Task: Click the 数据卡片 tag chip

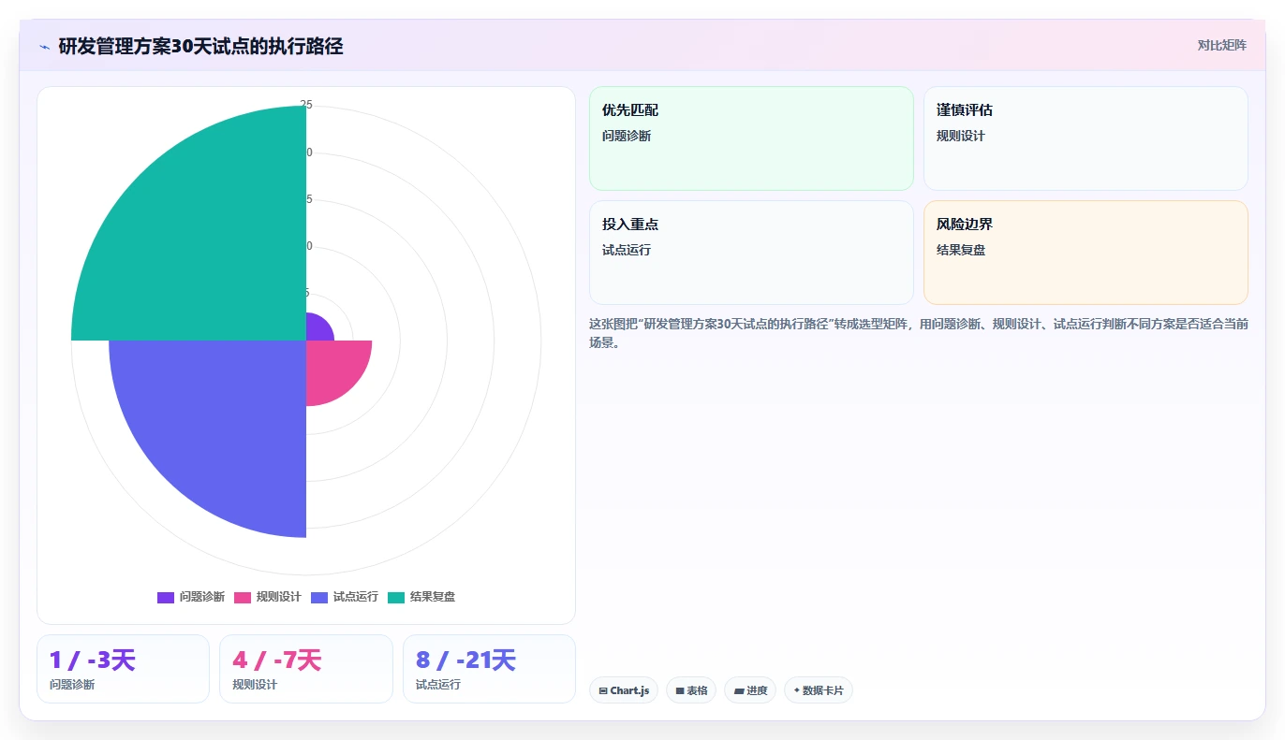Action: (x=819, y=690)
